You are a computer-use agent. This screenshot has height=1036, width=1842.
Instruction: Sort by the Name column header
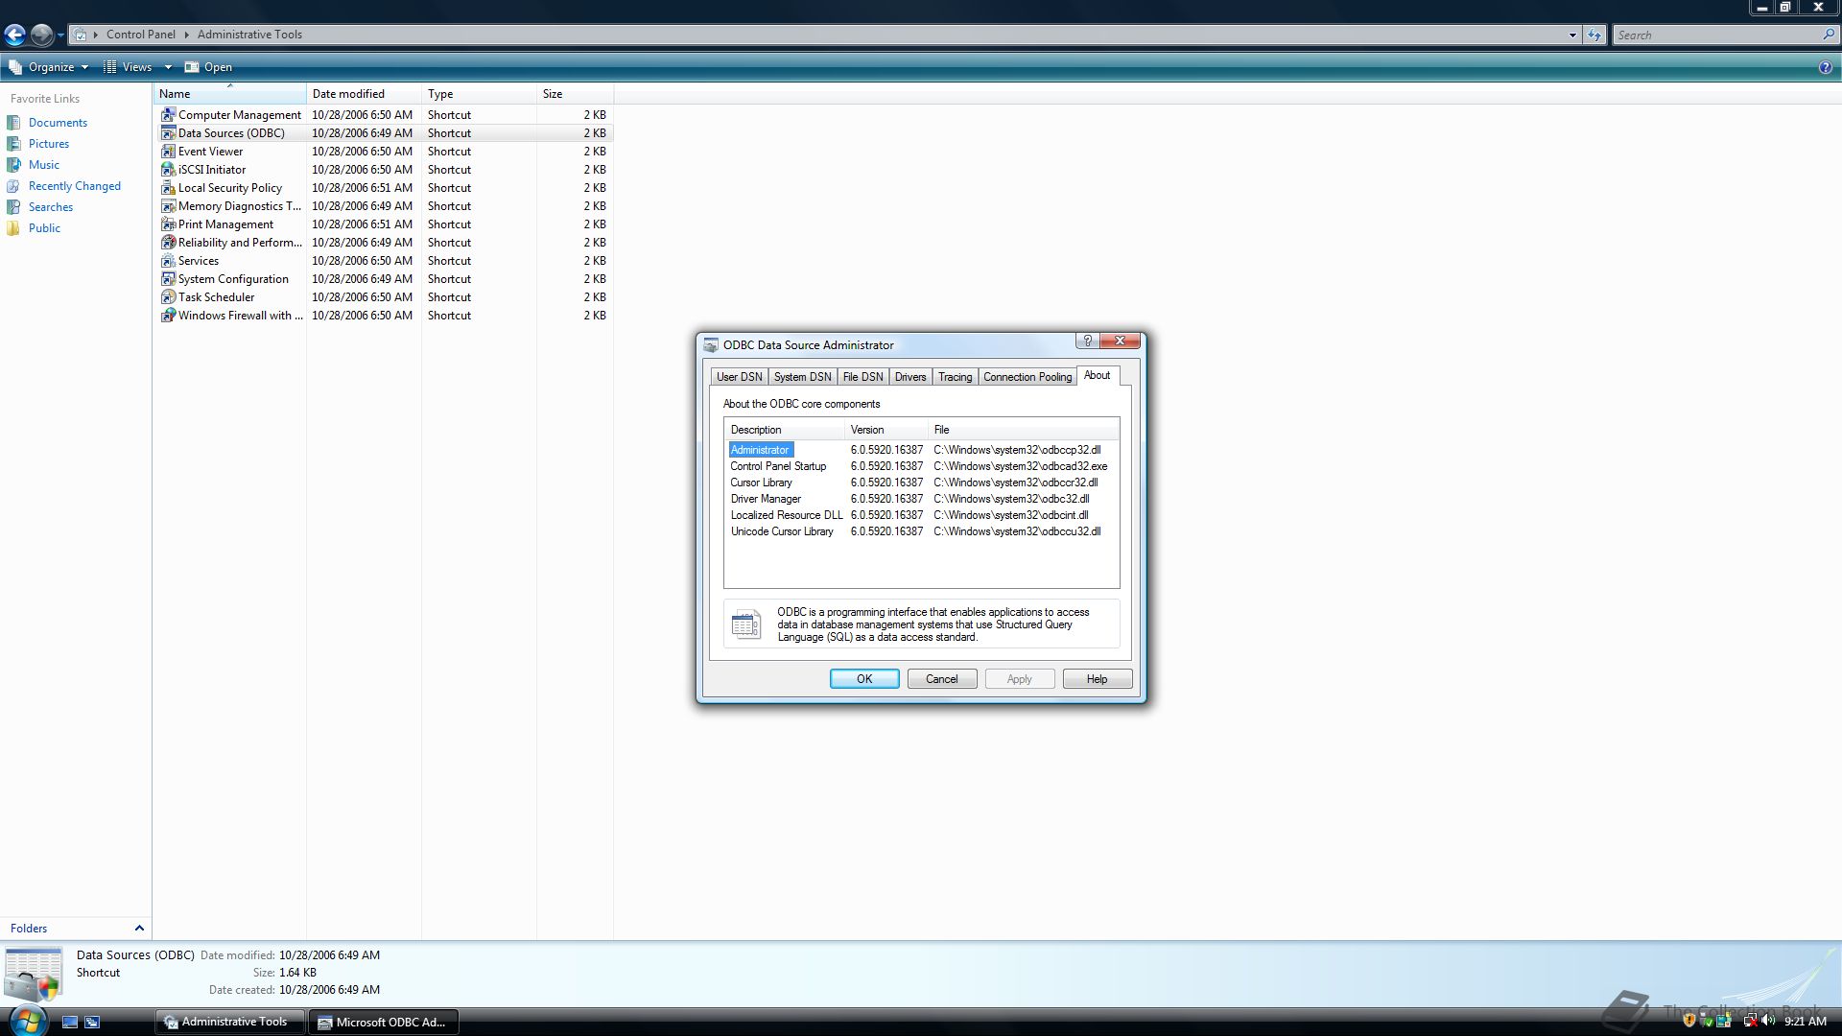[230, 94]
